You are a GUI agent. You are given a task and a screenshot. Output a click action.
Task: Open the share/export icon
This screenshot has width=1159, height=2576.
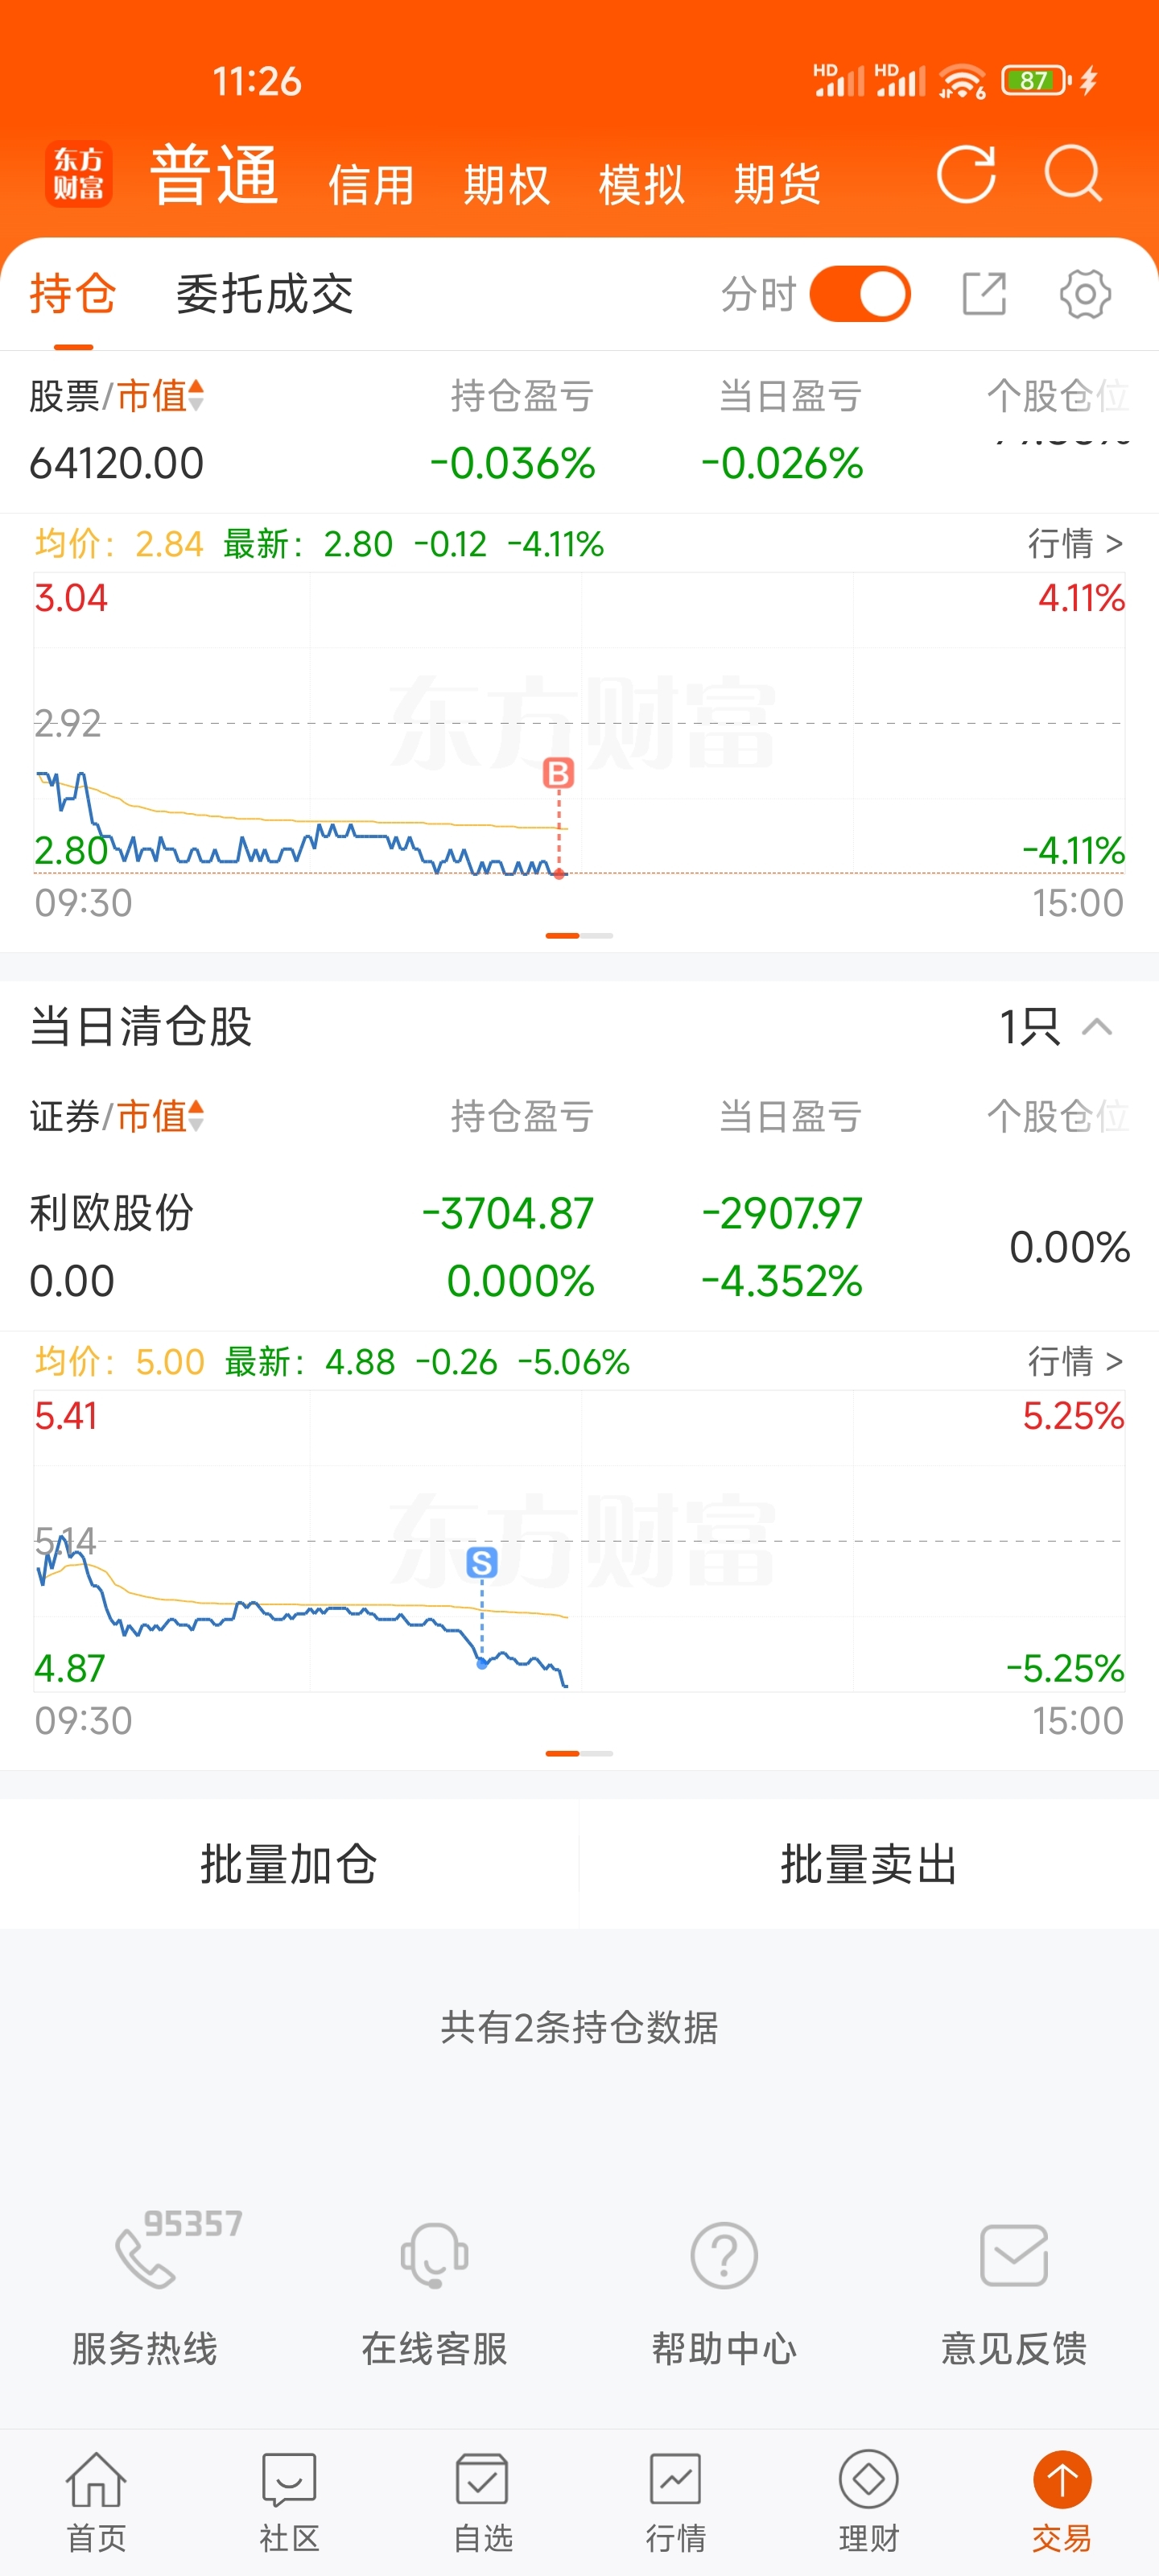[984, 294]
